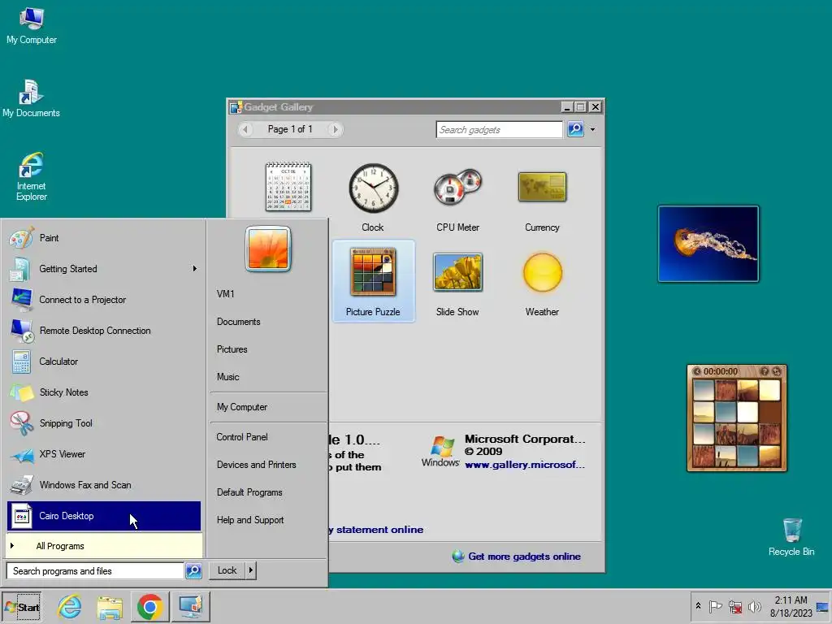Click the volume speaker tray icon
Viewport: 832px width, 624px height.
(x=754, y=606)
